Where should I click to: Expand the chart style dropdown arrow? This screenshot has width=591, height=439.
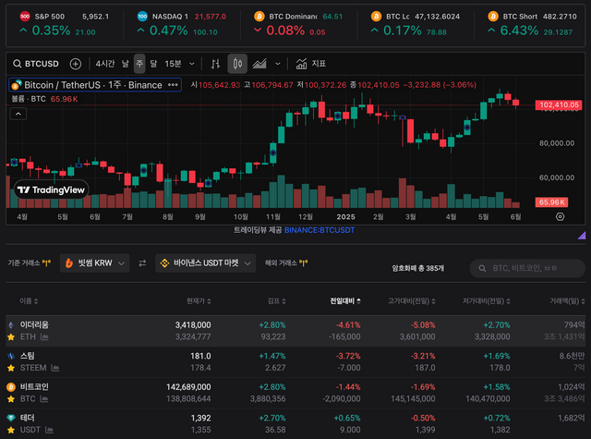(x=278, y=64)
